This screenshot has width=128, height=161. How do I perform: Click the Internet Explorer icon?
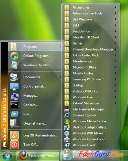coord(67,115)
